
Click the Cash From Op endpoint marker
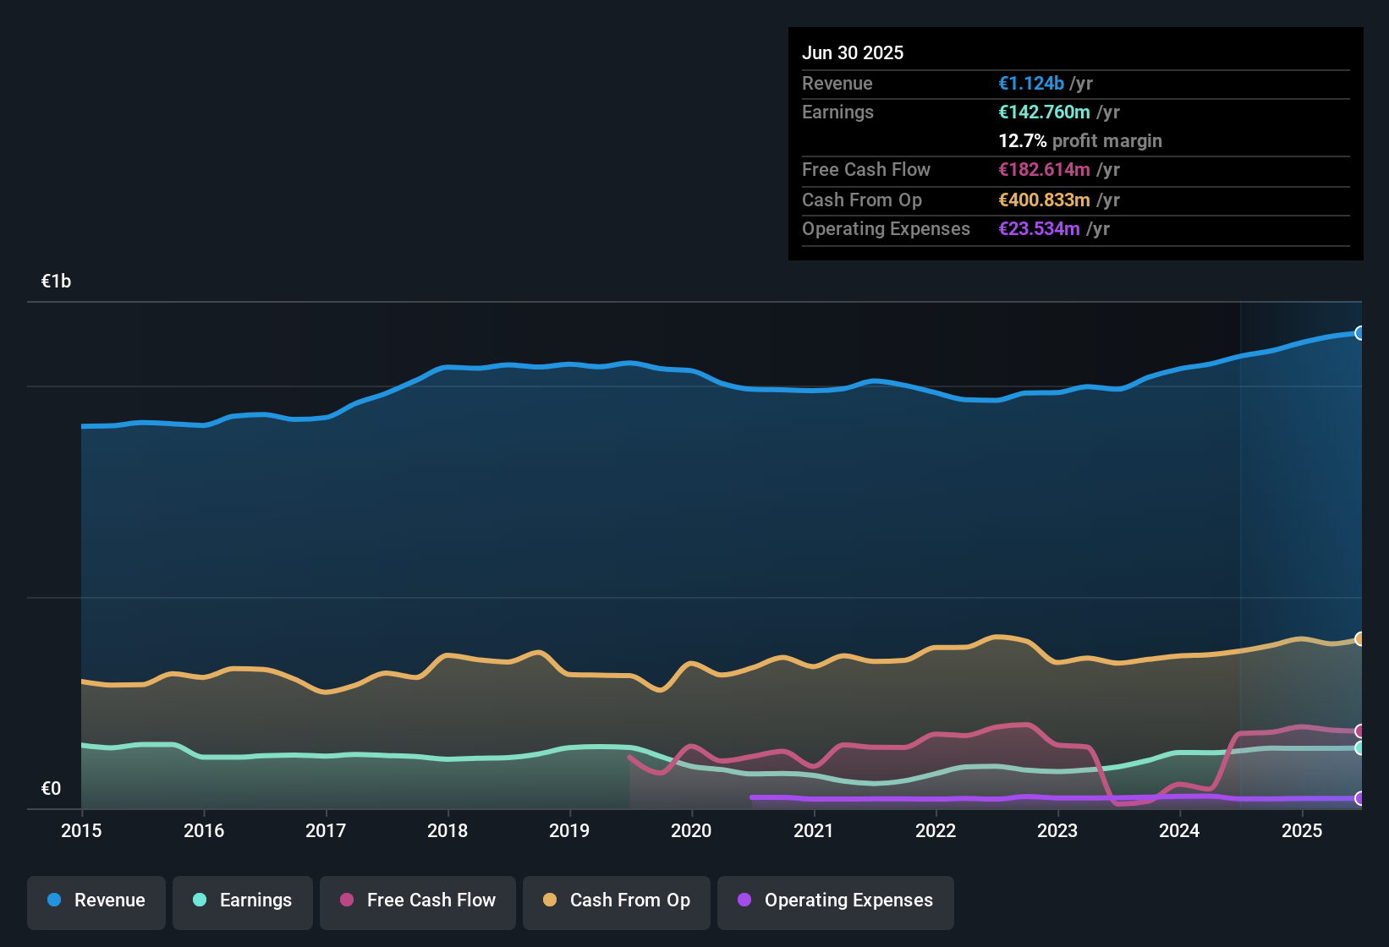click(1359, 638)
